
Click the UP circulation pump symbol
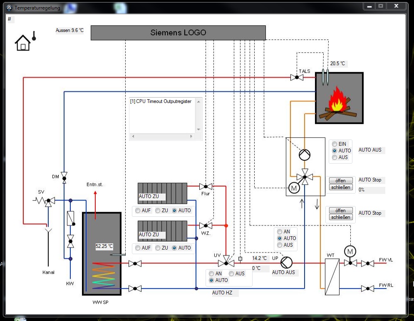click(286, 262)
